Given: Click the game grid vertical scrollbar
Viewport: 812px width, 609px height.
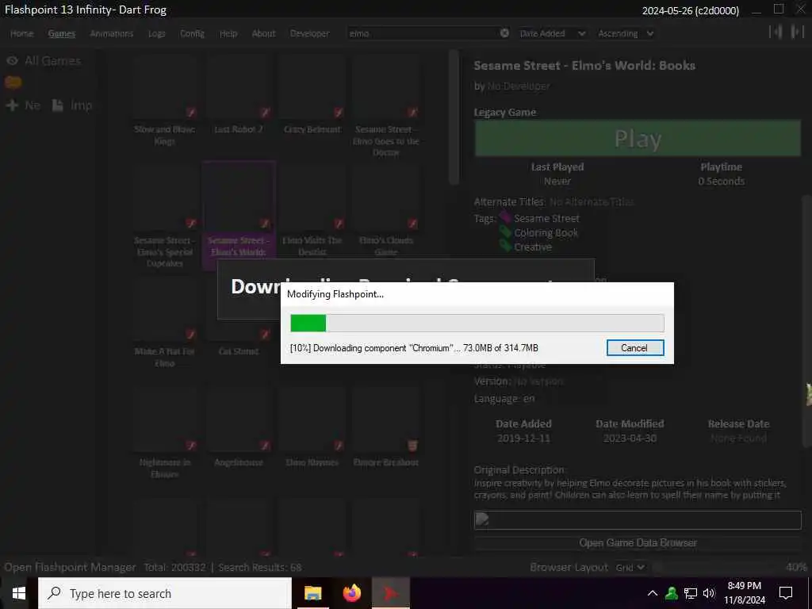Looking at the screenshot, I should click(x=454, y=117).
